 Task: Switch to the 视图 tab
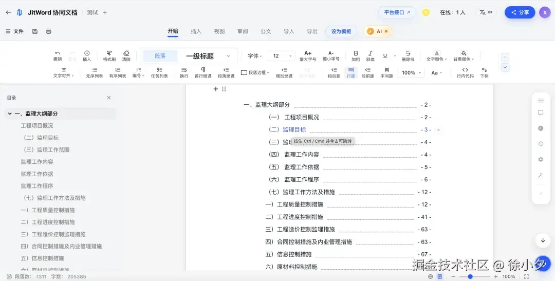(219, 31)
